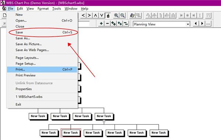Image resolution: width=221 pixels, height=140 pixels.
Task: Choose Save As... from the File menu
Action: tap(42, 38)
